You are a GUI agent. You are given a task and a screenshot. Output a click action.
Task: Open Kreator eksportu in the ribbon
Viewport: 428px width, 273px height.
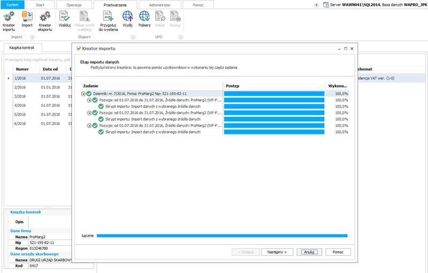point(45,21)
